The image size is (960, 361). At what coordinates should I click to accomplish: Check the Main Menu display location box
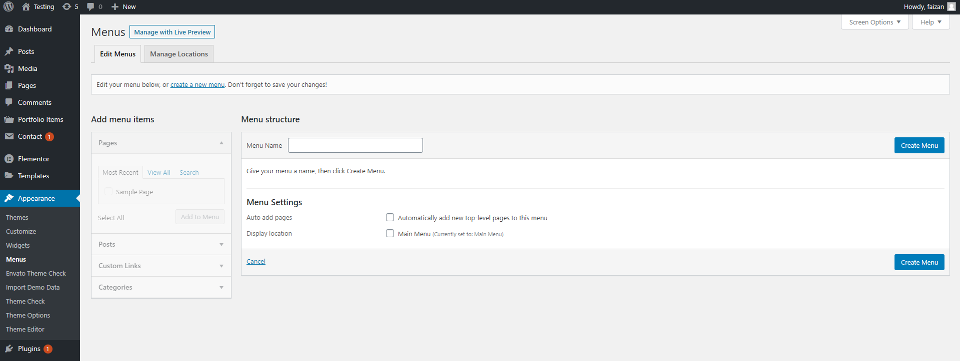point(390,233)
